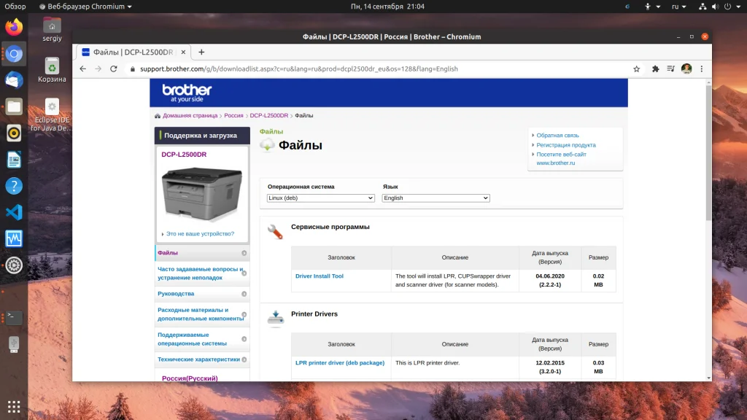
Task: Open the ru keyboard layout menu
Action: [677, 7]
